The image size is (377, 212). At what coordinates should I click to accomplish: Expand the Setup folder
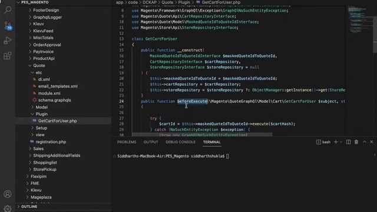tap(41, 128)
